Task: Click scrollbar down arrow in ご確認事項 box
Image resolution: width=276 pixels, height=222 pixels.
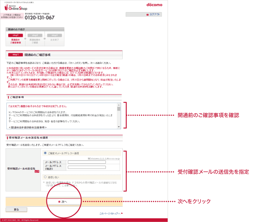Action: [x=119, y=127]
